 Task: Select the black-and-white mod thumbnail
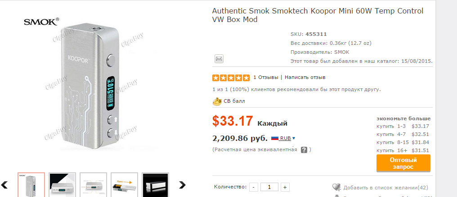point(62,185)
